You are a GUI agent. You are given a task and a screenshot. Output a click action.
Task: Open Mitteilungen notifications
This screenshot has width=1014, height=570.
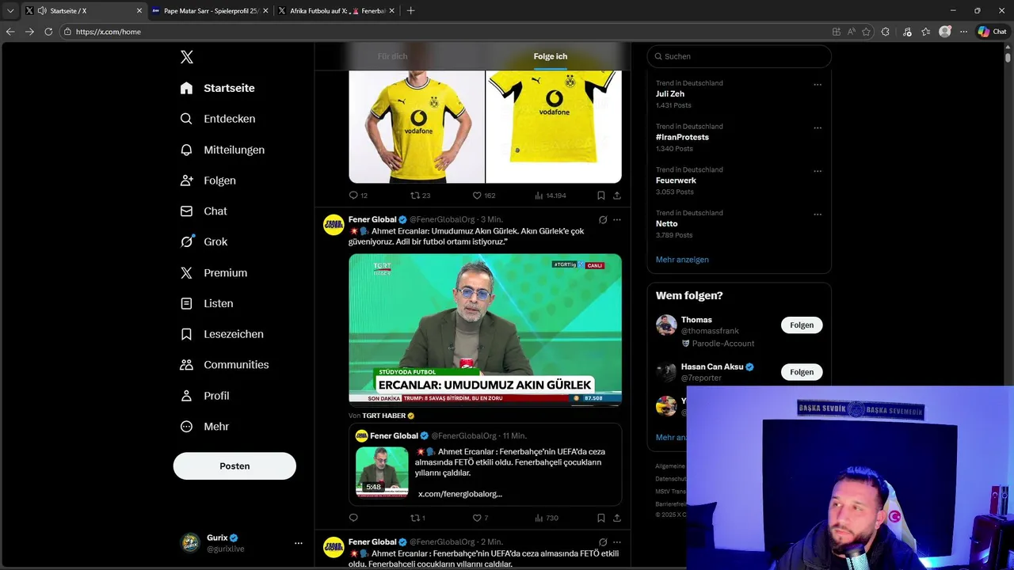222,150
